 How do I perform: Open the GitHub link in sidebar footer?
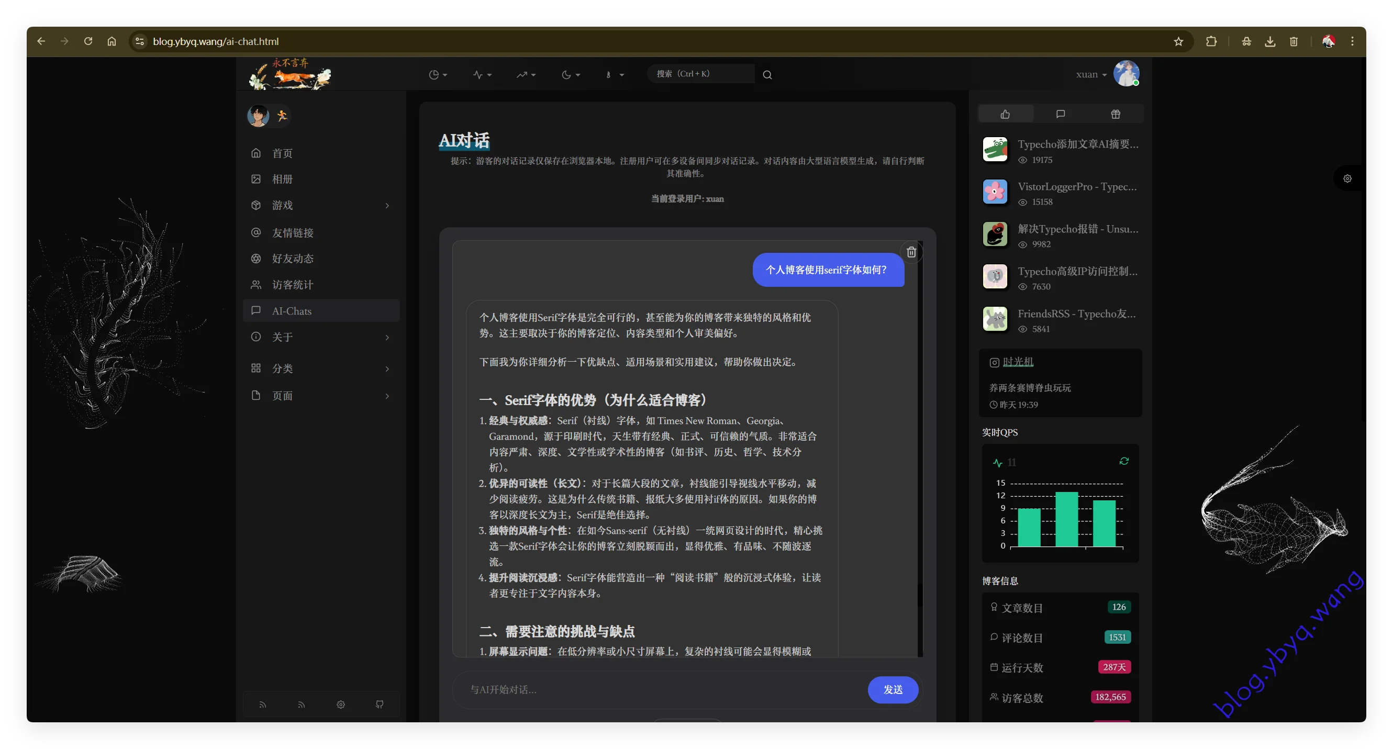380,704
